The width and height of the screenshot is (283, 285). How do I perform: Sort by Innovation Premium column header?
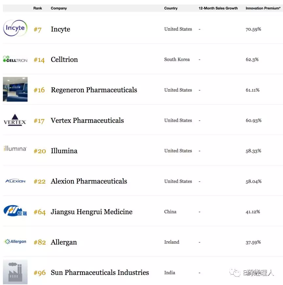(263, 8)
